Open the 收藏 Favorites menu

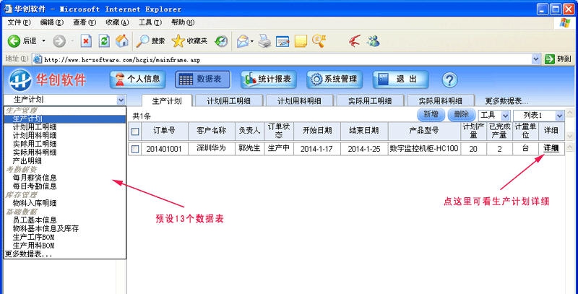(x=117, y=22)
